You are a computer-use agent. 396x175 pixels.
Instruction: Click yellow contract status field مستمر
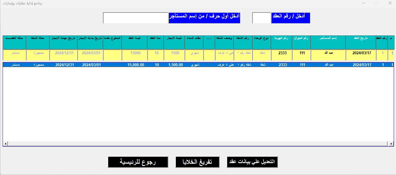coord(14,55)
